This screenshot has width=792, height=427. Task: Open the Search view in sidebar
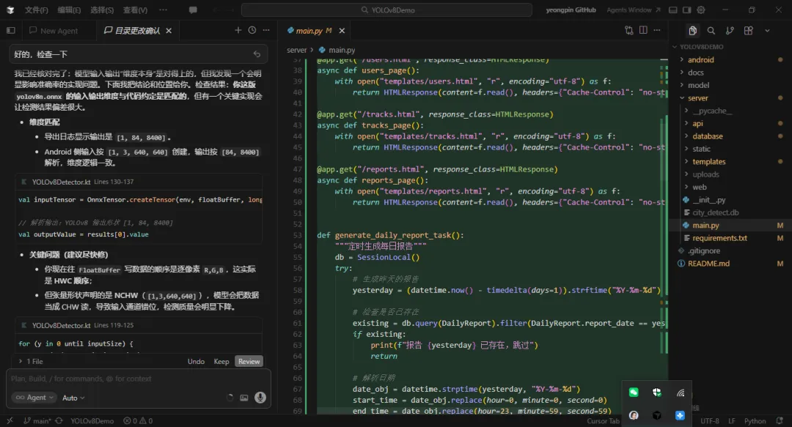click(711, 31)
